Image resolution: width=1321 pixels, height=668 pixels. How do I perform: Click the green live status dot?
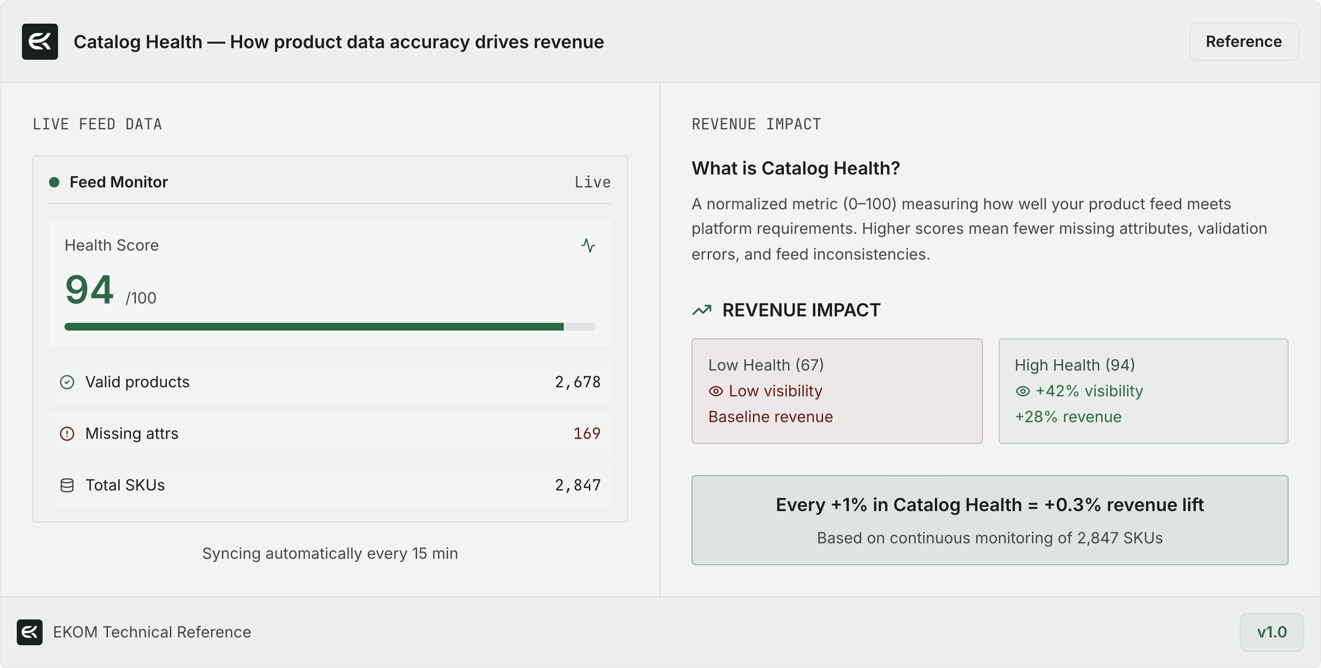54,182
